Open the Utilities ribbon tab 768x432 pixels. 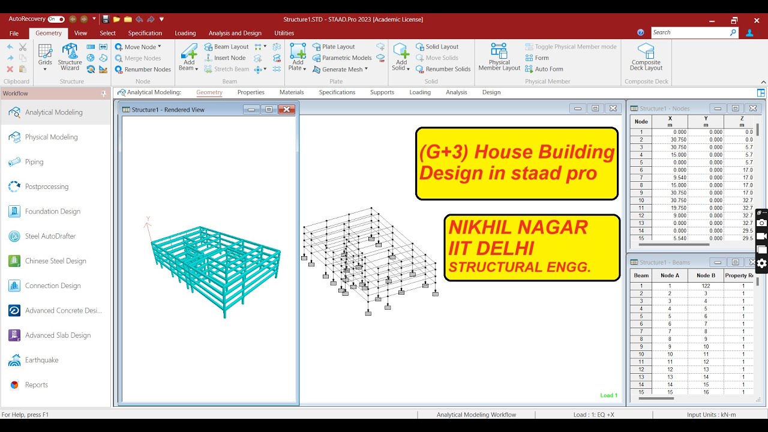point(284,33)
